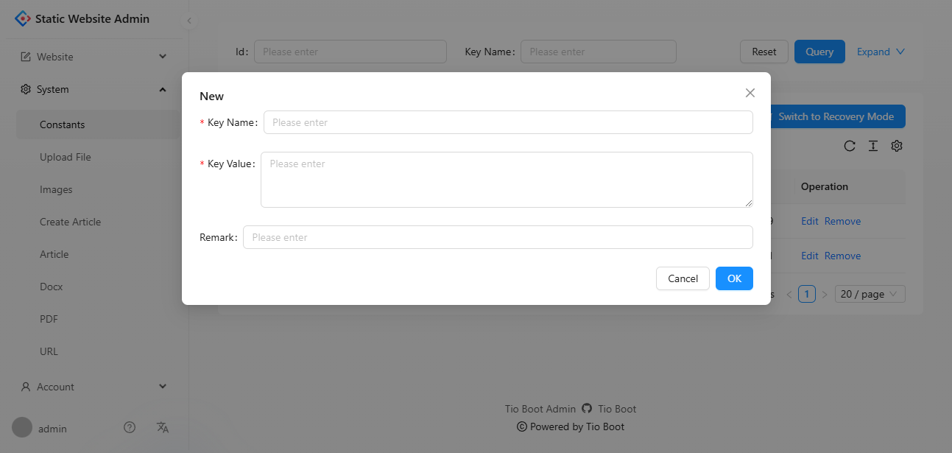Viewport: 952px width, 453px height.
Task: Focus the Key Name input in dialog
Action: coord(508,122)
